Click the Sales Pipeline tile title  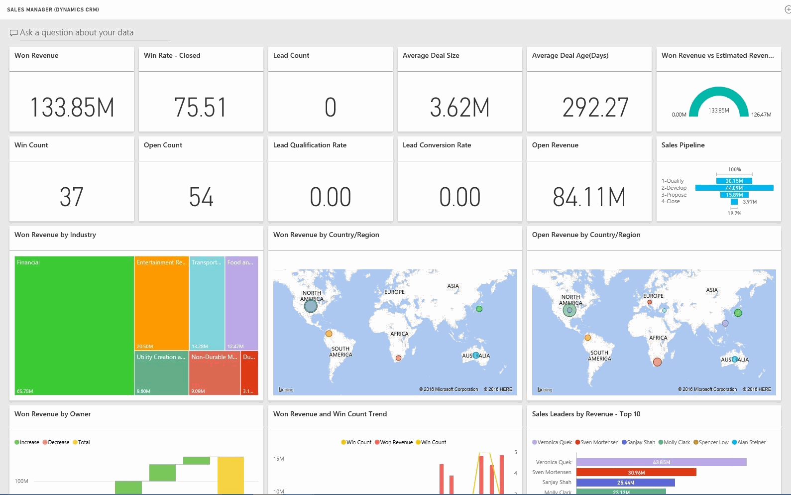[x=683, y=145]
